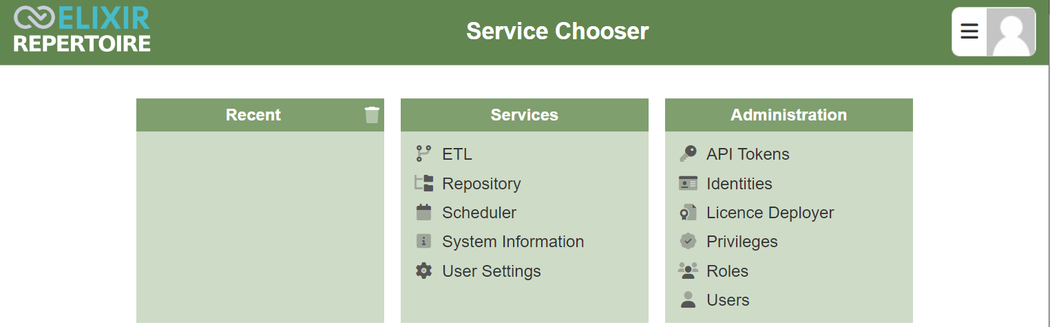1050x327 pixels.
Task: Select the Privileges administration link
Action: pos(742,242)
